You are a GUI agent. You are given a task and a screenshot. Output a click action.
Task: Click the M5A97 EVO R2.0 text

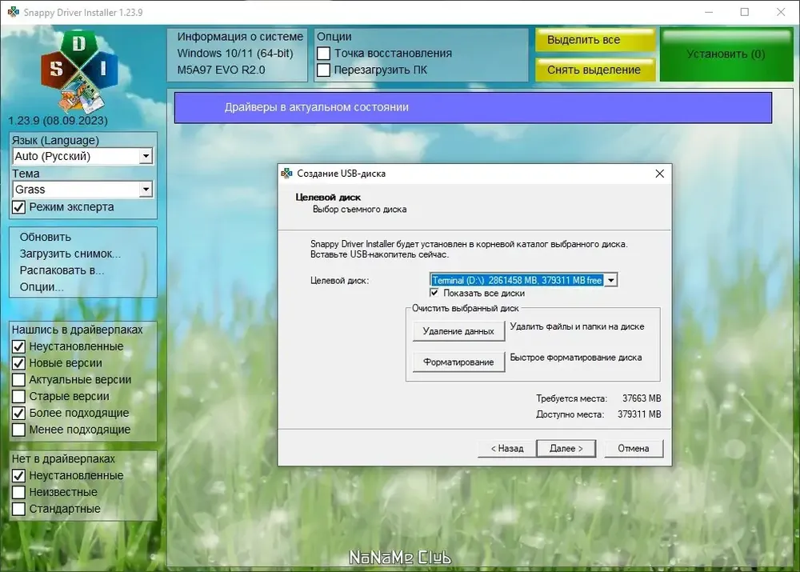tap(221, 70)
